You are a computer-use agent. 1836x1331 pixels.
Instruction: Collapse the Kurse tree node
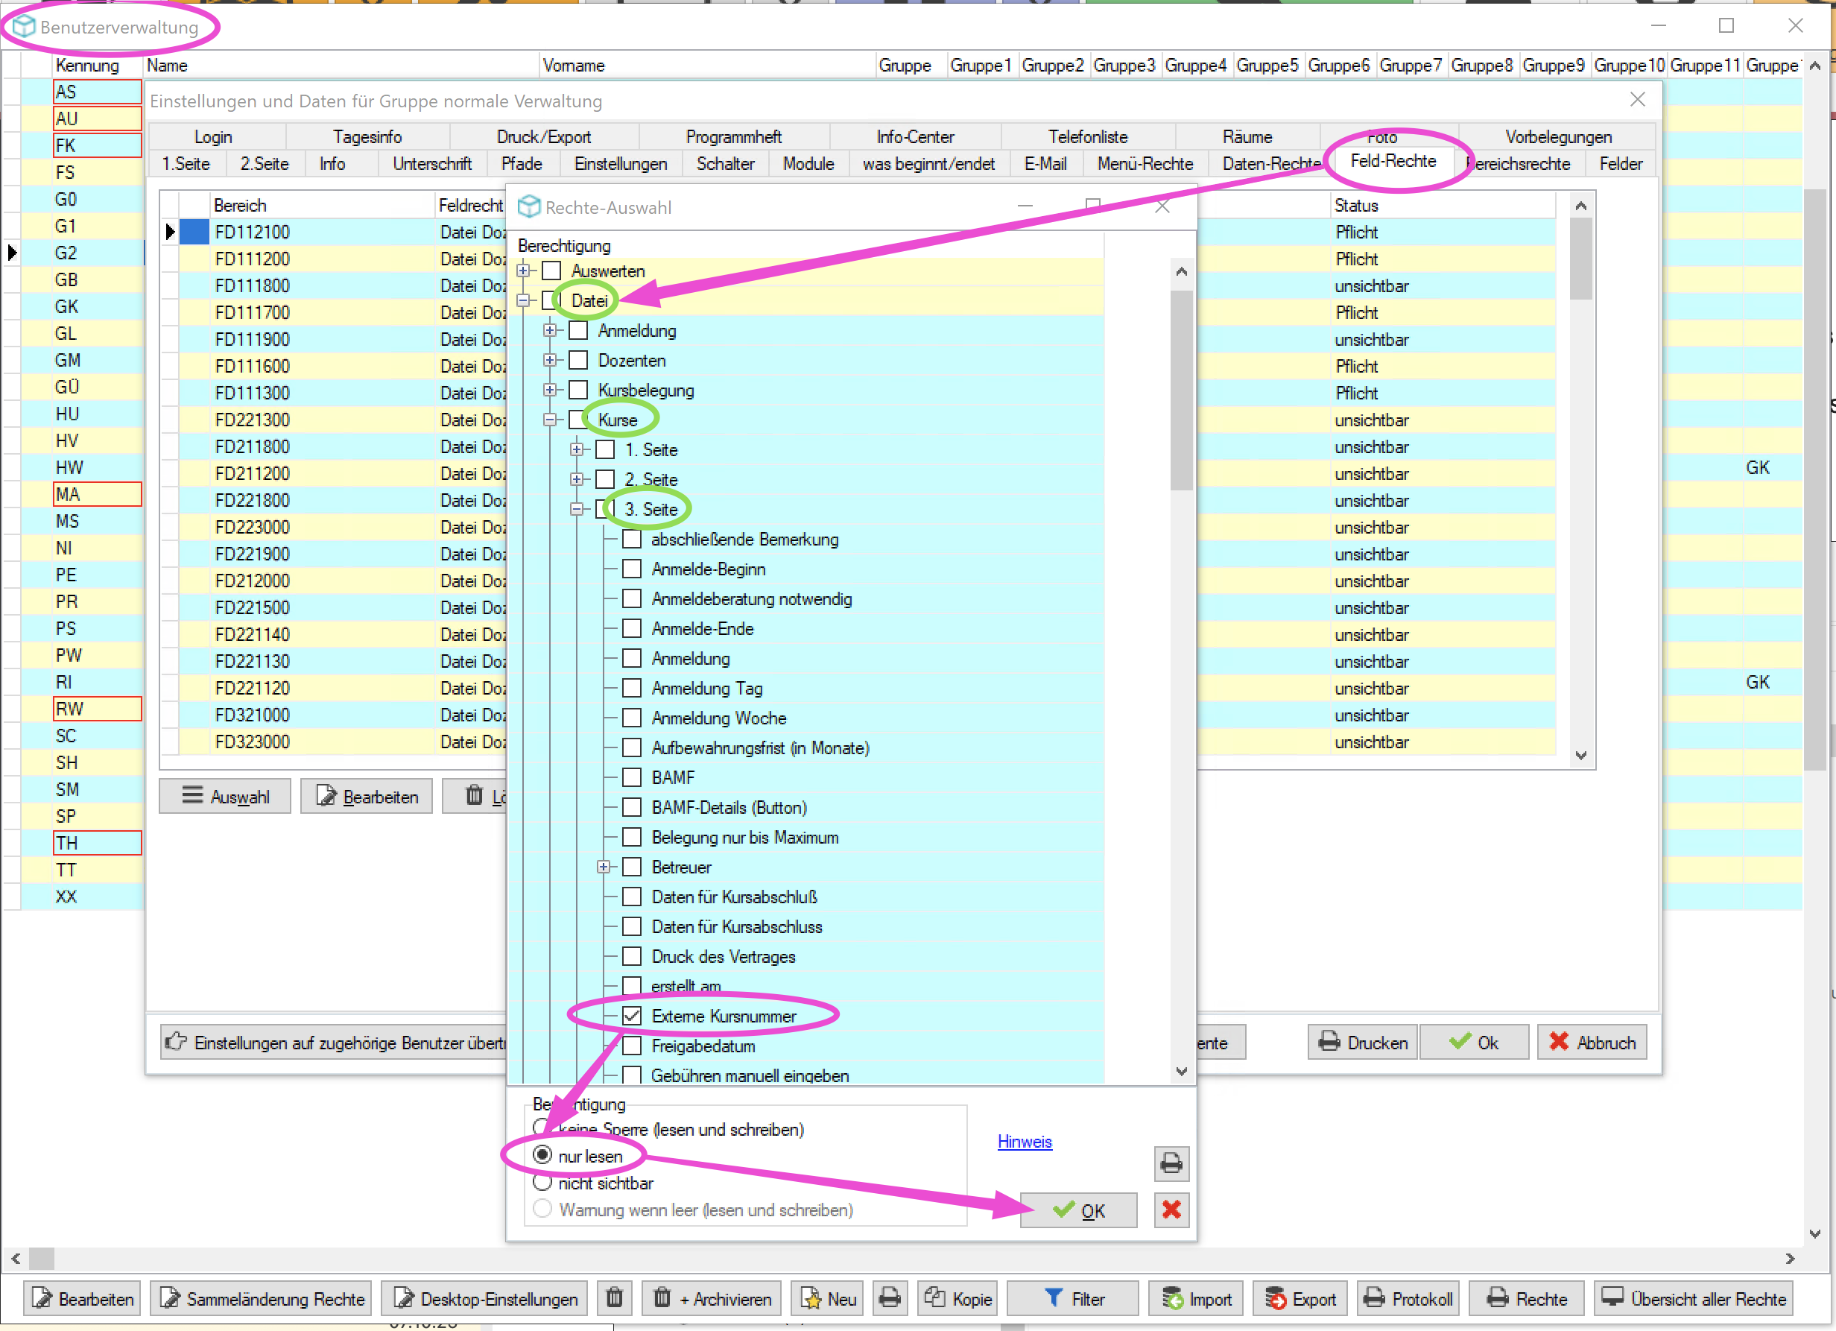(x=551, y=420)
